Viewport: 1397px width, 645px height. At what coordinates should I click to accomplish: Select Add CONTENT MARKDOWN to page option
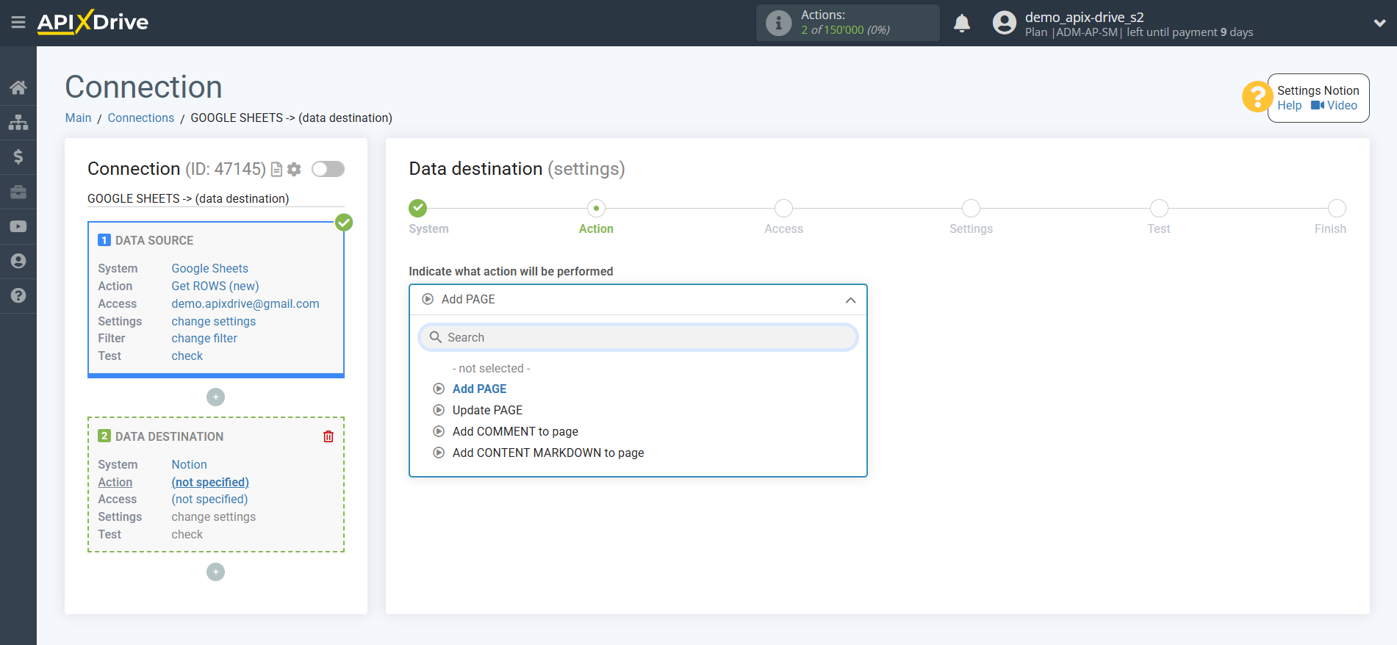pyautogui.click(x=548, y=453)
